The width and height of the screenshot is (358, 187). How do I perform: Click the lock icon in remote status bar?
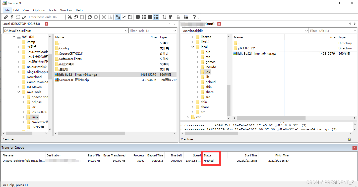[349, 139]
